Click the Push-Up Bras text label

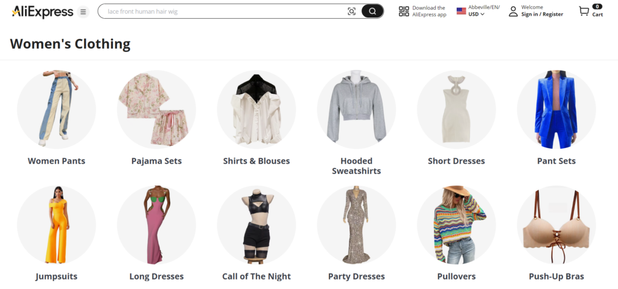click(556, 277)
